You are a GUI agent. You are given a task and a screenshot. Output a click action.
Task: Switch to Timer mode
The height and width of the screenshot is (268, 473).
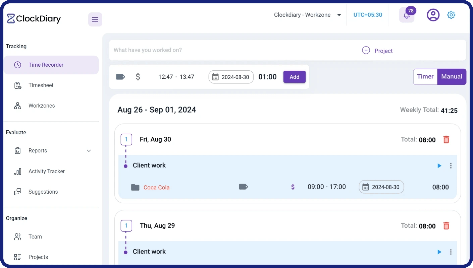point(425,76)
